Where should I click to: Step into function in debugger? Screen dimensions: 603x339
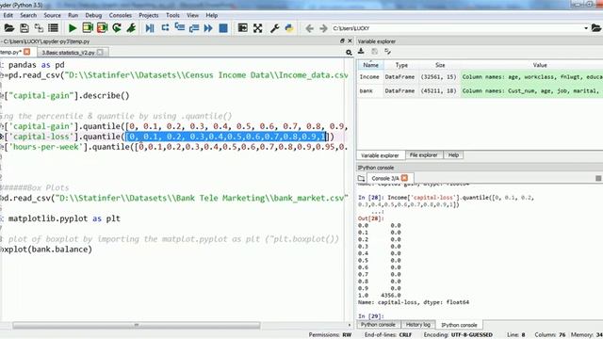tap(180, 28)
